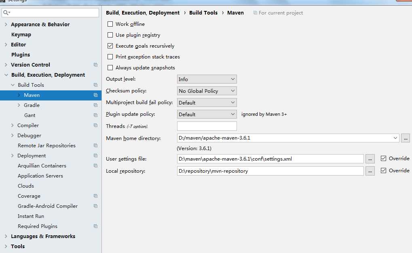The height and width of the screenshot is (253, 412).
Task: Enable Use plugin registry checkbox
Action: tap(110, 35)
